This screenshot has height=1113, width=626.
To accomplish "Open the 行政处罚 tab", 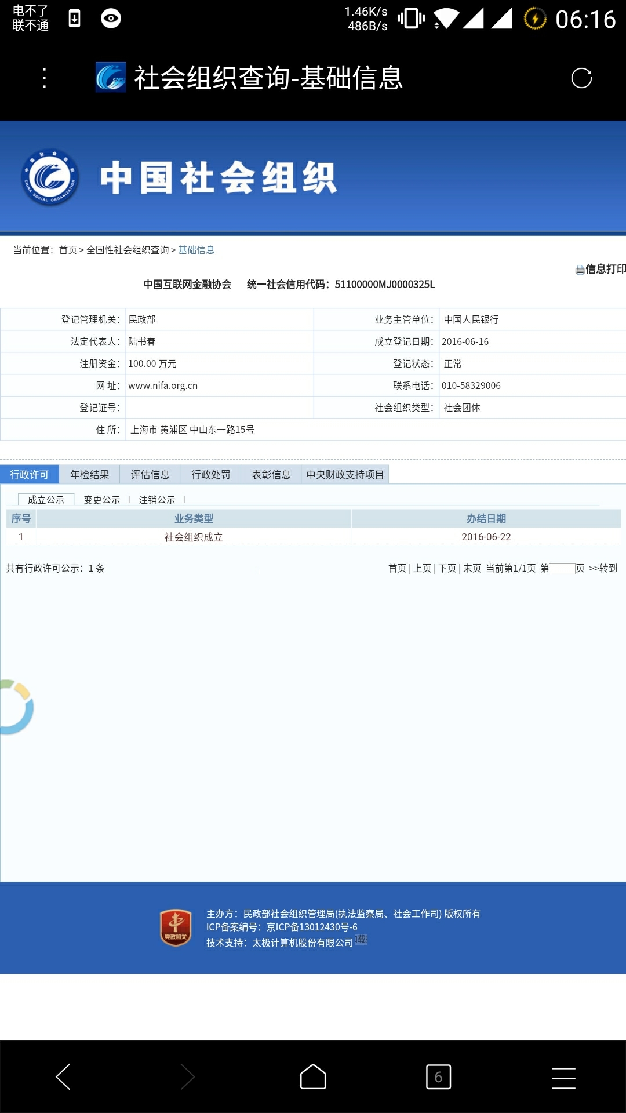I will pos(211,475).
